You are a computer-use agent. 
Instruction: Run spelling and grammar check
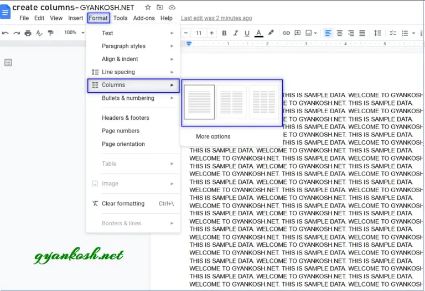pos(39,33)
